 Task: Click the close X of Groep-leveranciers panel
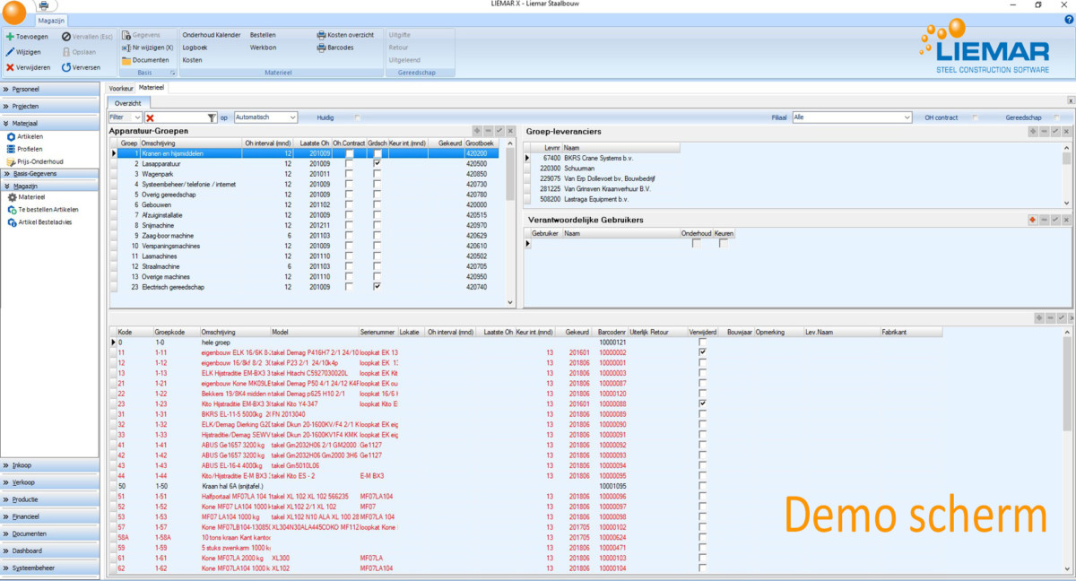coord(1066,131)
